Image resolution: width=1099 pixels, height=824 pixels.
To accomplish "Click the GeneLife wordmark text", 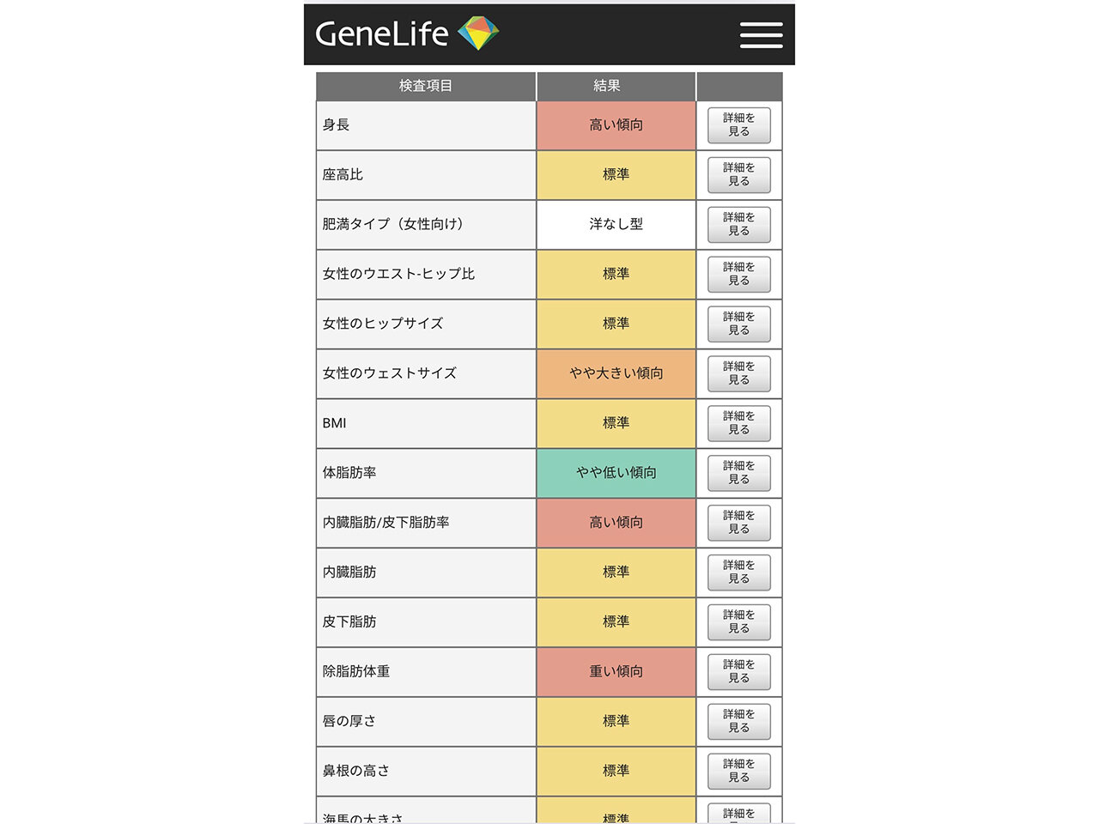I will coord(382,34).
